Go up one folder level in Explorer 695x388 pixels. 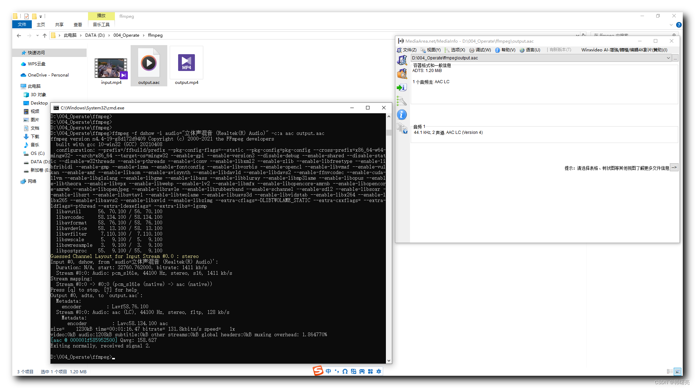pyautogui.click(x=45, y=35)
